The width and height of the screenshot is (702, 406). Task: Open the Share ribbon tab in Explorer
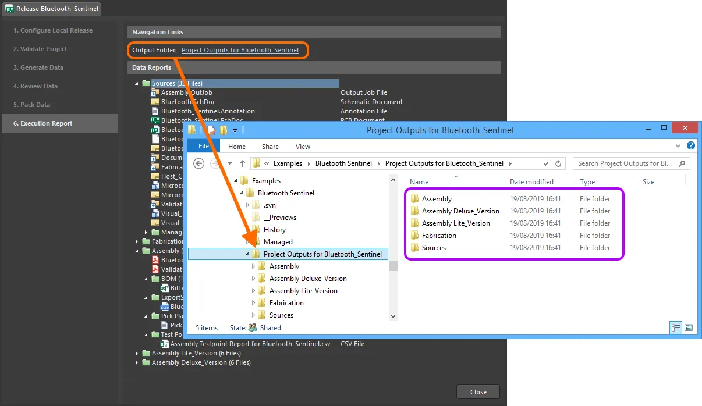click(270, 147)
